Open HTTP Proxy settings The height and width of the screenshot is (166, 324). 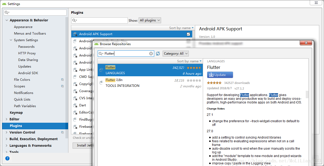coord(27,53)
